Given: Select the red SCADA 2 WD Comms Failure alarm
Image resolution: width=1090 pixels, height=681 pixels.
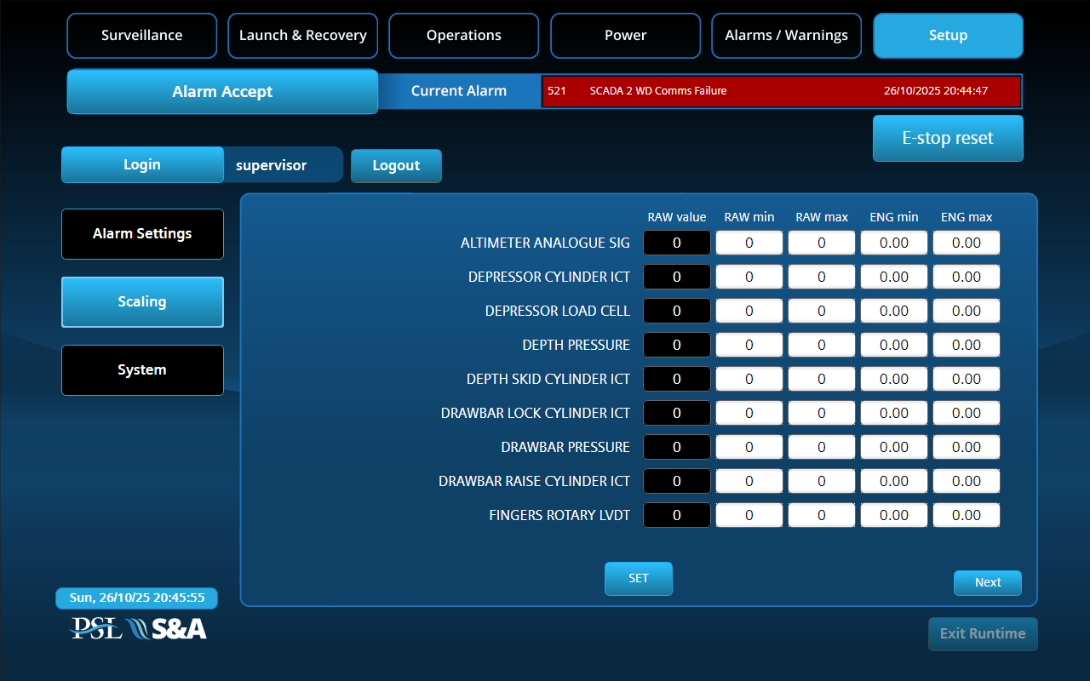Looking at the screenshot, I should click(x=780, y=91).
